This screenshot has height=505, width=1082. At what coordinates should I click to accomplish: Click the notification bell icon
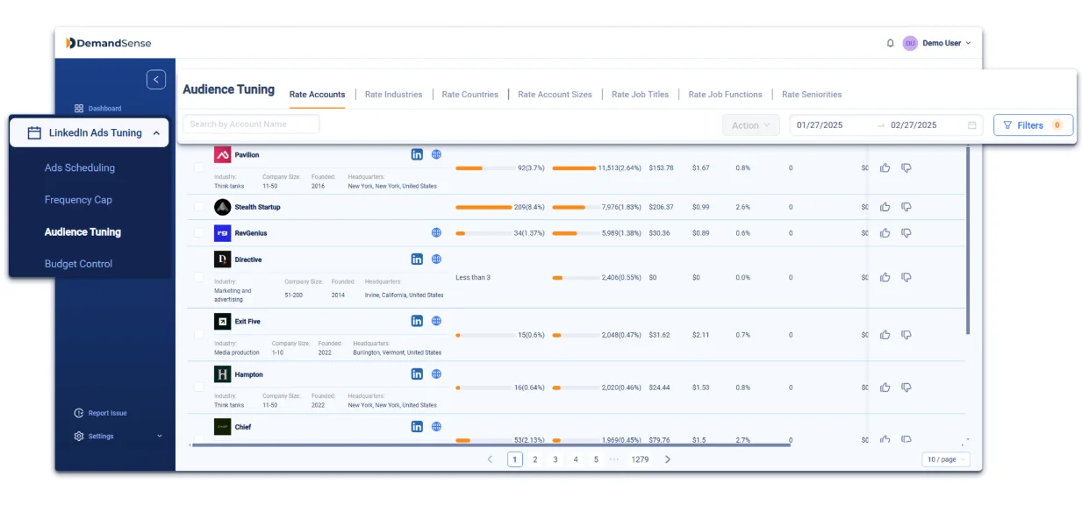pos(890,42)
